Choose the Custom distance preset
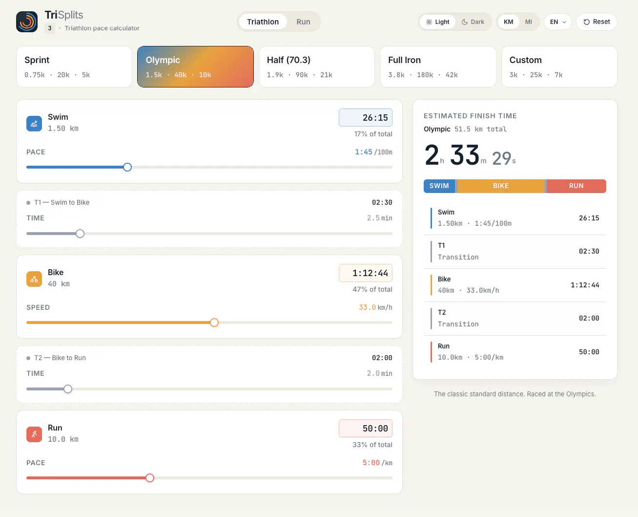Screen dimensions: 638x517 pos(559,67)
